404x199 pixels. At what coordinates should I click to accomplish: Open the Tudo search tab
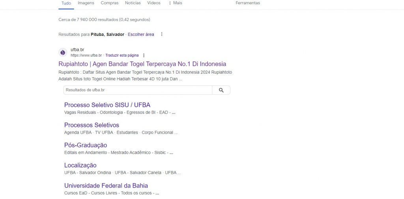pyautogui.click(x=66, y=3)
